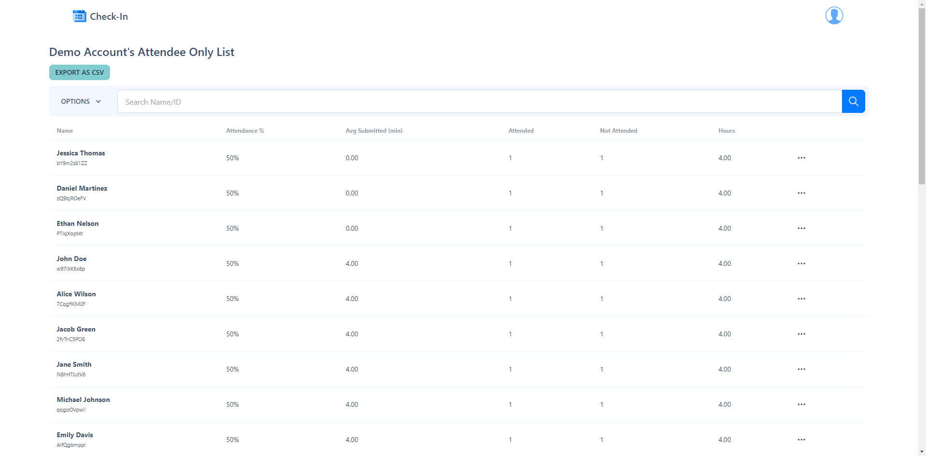Image resolution: width=926 pixels, height=456 pixels.
Task: Select the Daniel Martinez name
Action: 82,188
